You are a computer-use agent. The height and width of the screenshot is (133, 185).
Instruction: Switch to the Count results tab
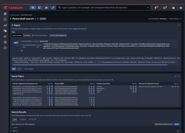pyautogui.click(x=14, y=119)
